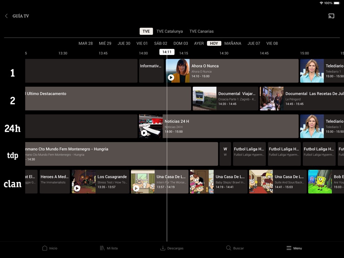
Task: Check the WiFi status icon
Action: [x=321, y=3]
